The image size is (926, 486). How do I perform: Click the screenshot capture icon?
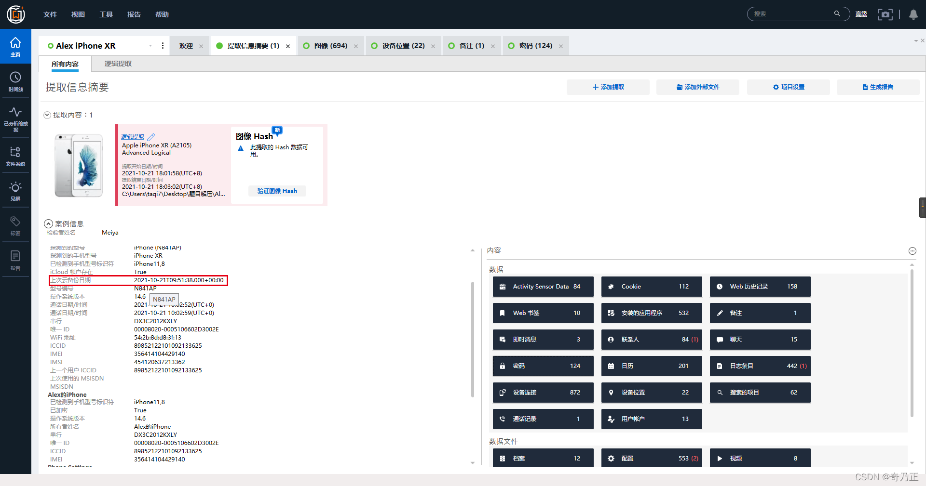pyautogui.click(x=885, y=14)
